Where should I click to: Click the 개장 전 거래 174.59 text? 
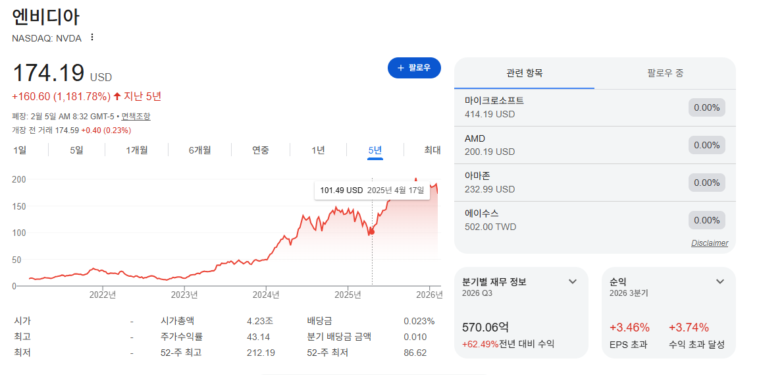click(45, 130)
